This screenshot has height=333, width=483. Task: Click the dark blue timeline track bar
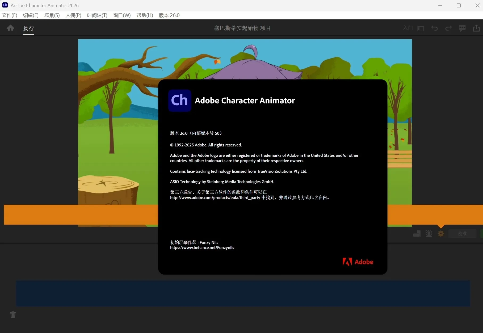point(243,293)
